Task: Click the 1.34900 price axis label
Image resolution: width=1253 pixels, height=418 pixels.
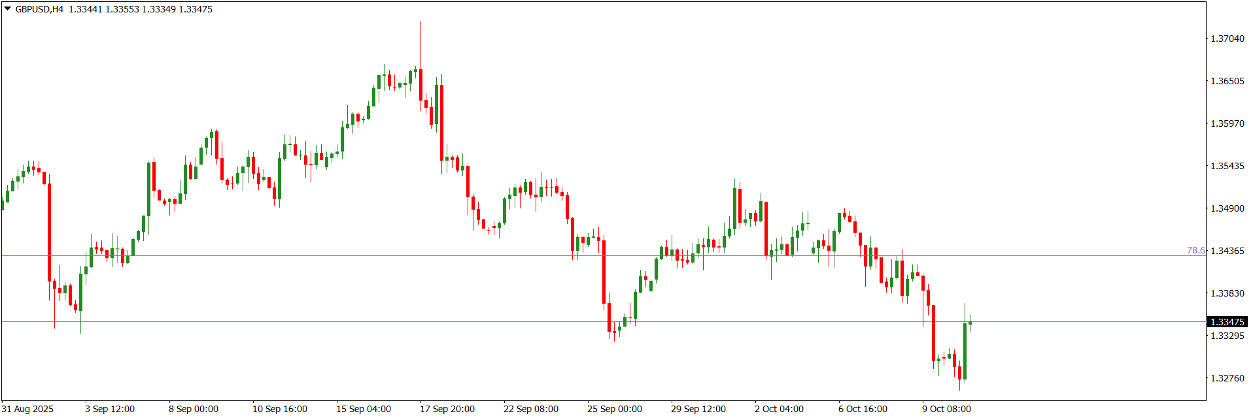Action: tap(1227, 208)
